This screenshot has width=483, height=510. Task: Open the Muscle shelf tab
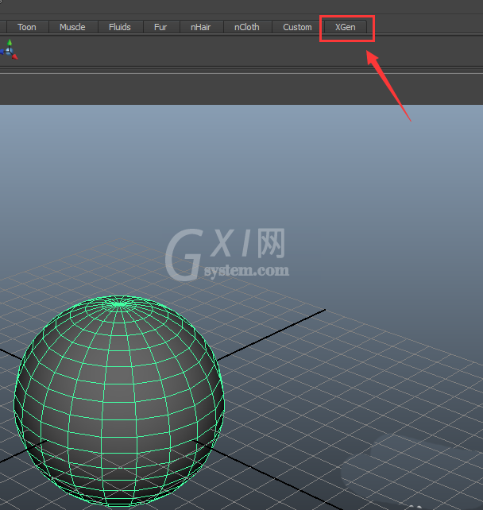coord(72,27)
